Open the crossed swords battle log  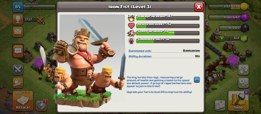tap(18, 69)
